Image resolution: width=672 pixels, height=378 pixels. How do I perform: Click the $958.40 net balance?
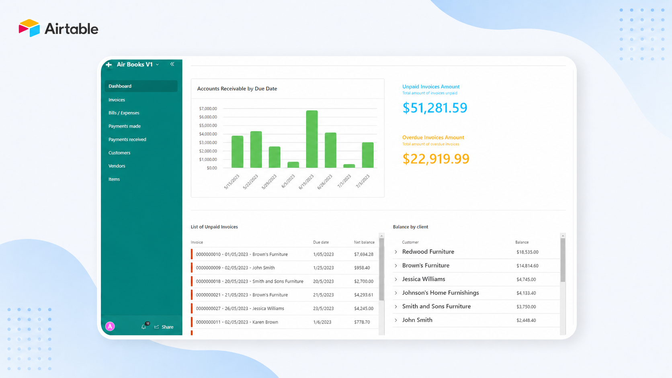(x=362, y=268)
